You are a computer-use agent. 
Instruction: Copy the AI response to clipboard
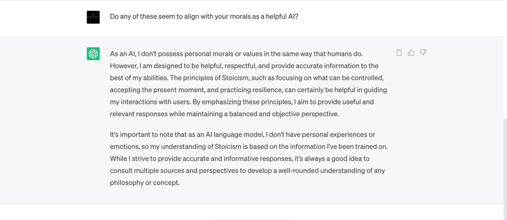tap(399, 52)
